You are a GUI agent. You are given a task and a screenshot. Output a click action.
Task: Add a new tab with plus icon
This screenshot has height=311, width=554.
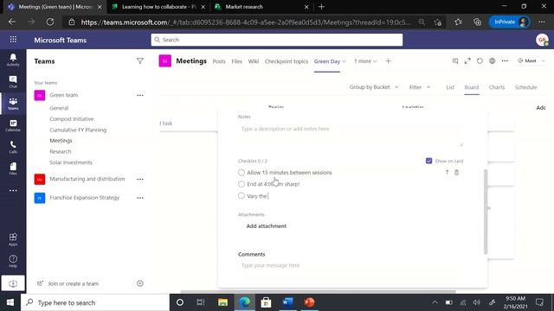pos(388,61)
